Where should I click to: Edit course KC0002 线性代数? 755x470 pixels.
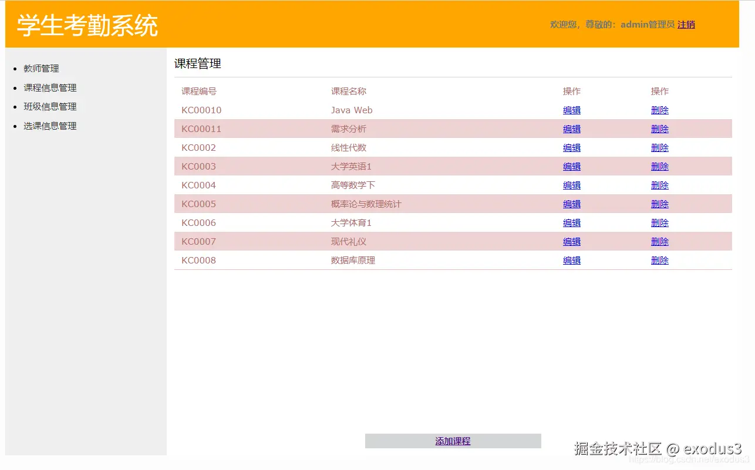pos(572,148)
